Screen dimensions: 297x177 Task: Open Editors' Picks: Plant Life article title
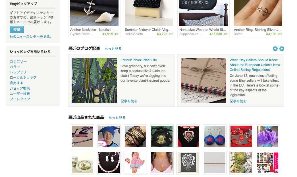pos(139,60)
